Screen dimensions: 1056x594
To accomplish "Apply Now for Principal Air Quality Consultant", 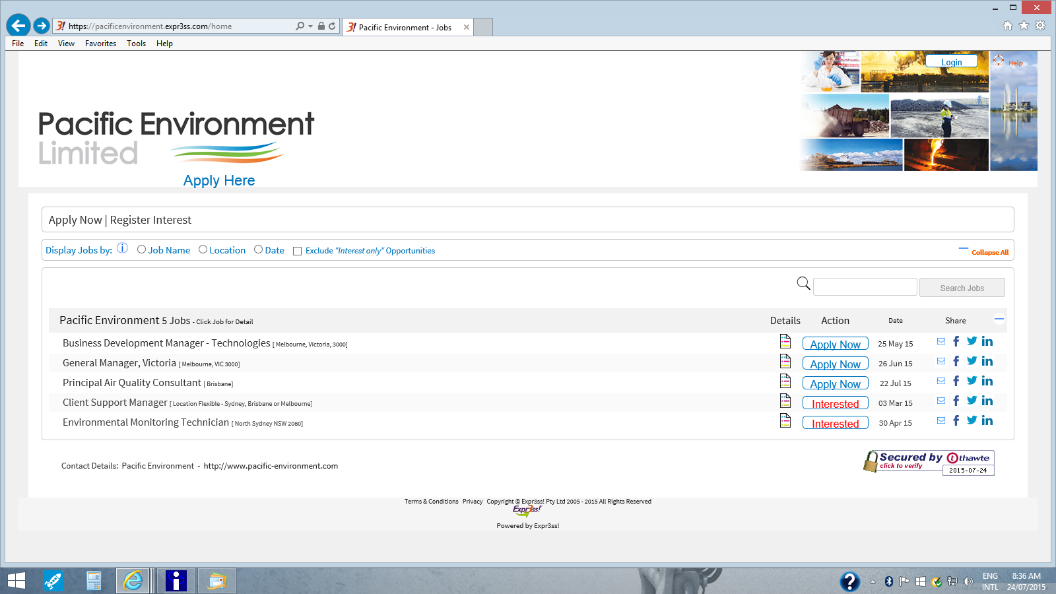I will pos(835,383).
